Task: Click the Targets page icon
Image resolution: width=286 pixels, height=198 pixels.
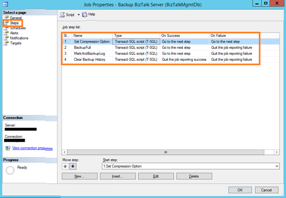Action: 6,43
